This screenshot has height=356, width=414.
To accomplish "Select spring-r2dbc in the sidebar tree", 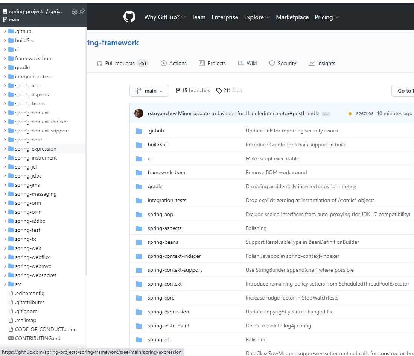I will [x=30, y=221].
